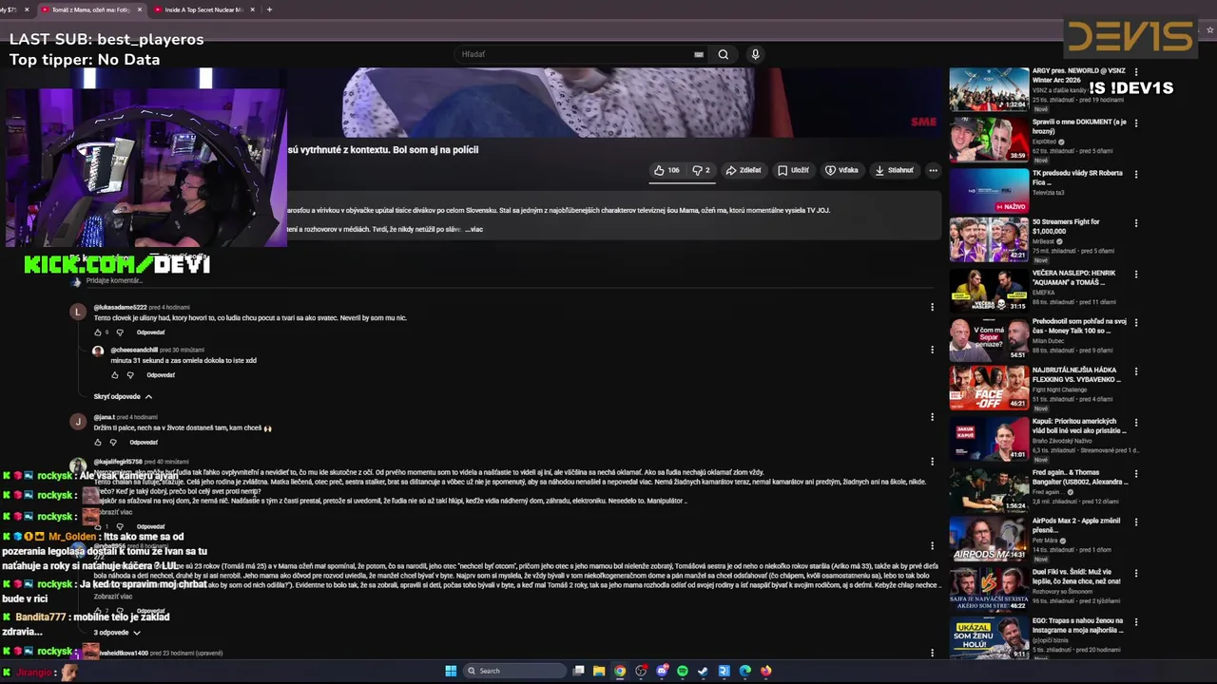This screenshot has height=684, width=1217.
Task: Open options for ARGY pres. NEWORLD video
Action: 1135,73
